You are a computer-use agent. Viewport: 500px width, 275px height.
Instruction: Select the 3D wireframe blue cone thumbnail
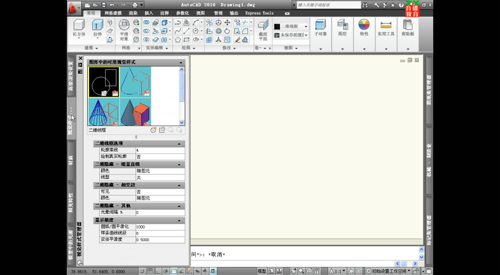[104, 112]
